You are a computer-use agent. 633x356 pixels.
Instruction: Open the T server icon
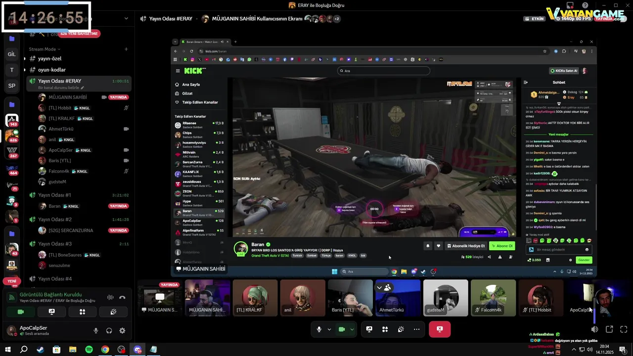[x=12, y=70]
